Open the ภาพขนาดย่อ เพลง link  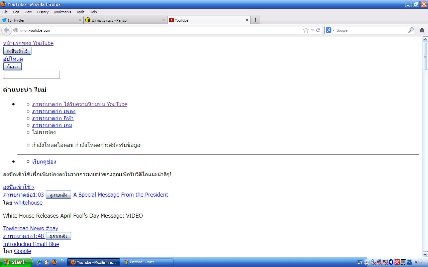click(x=54, y=111)
